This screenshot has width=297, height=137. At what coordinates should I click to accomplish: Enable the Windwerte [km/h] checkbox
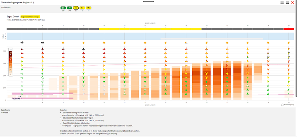pyautogui.click(x=282, y=105)
